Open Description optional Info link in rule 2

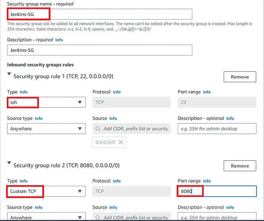coord(230,207)
